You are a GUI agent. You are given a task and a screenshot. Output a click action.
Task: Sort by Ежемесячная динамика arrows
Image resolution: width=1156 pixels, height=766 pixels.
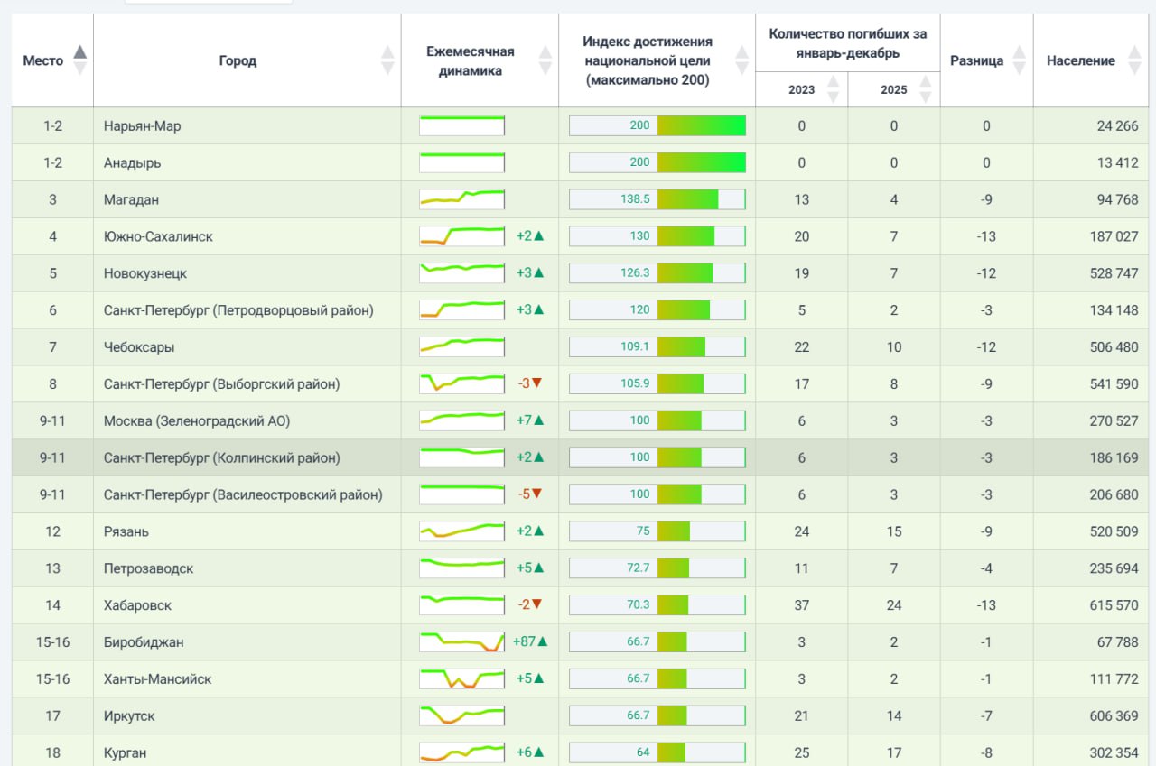pyautogui.click(x=545, y=60)
